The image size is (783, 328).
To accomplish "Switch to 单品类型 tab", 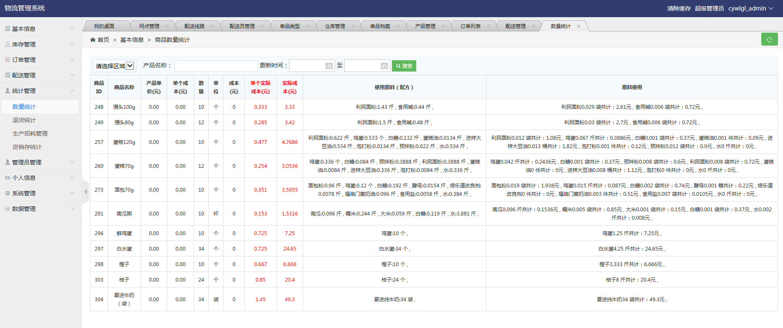I will point(290,26).
